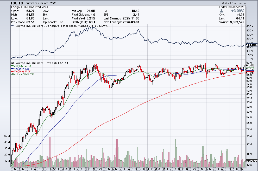This screenshot has width=258, height=171.
Task: Click the StockCharts.com watermark text
Action: tap(234, 3)
